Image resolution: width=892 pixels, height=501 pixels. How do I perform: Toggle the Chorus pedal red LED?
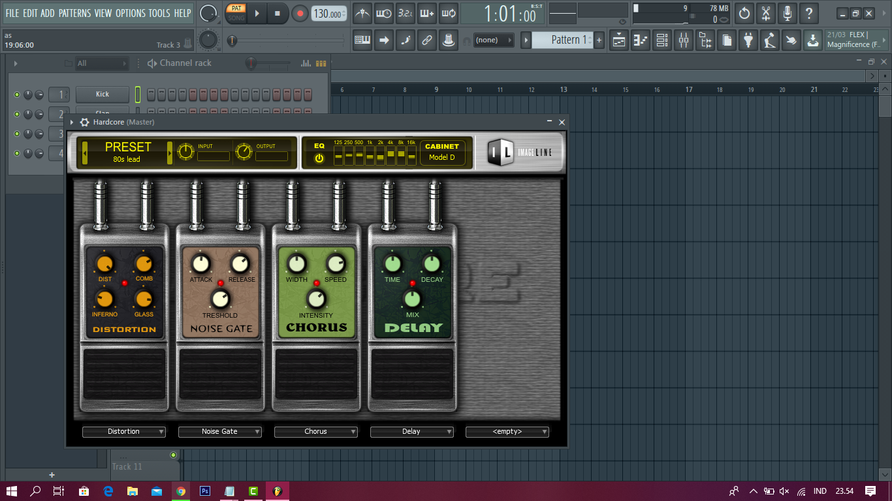click(317, 282)
